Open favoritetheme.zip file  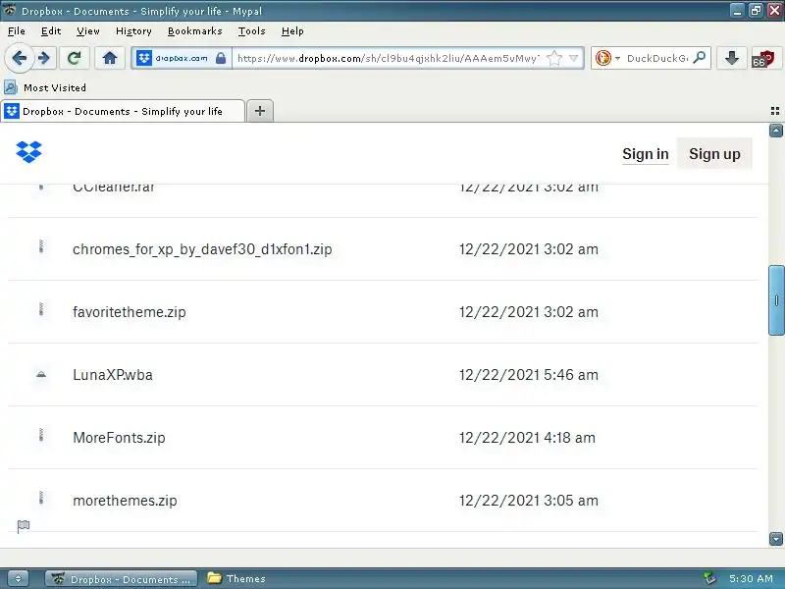pyautogui.click(x=130, y=312)
